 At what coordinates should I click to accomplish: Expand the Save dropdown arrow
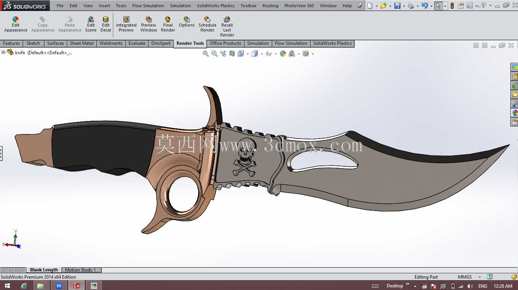(x=404, y=6)
